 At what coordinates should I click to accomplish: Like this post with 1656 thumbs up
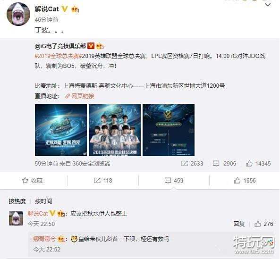pyautogui.click(x=245, y=181)
